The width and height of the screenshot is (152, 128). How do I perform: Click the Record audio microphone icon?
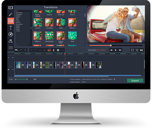[x=53, y=50]
